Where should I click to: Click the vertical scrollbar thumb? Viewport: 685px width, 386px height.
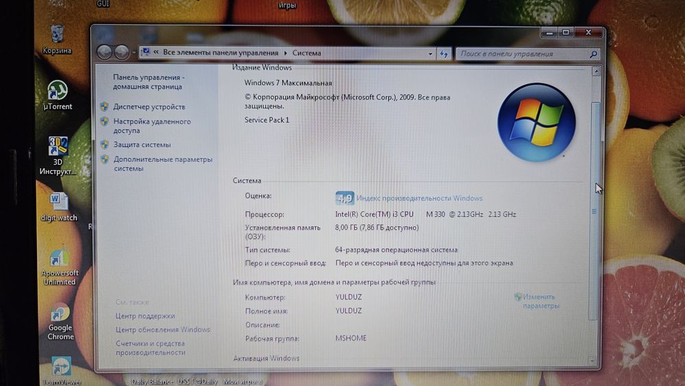pos(594,211)
